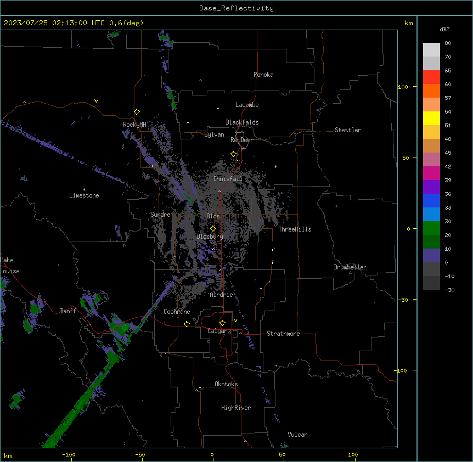Select the slate 0-10 dBZ legend swatch
This screenshot has width=473, height=462.
(x=431, y=256)
